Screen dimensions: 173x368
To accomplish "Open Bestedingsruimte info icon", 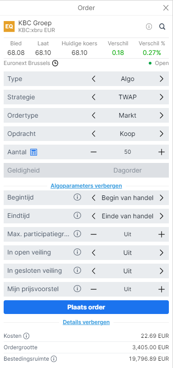I will pyautogui.click(x=54, y=359).
